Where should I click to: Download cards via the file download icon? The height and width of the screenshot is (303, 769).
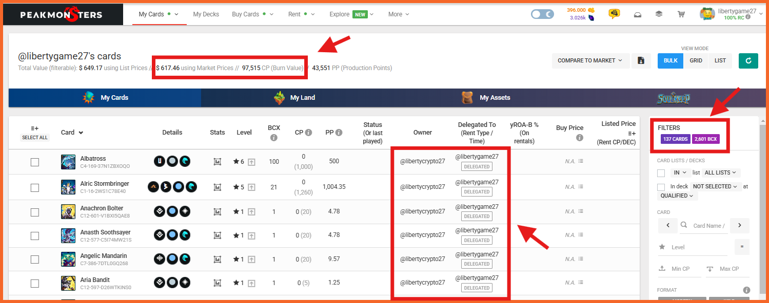pos(641,60)
